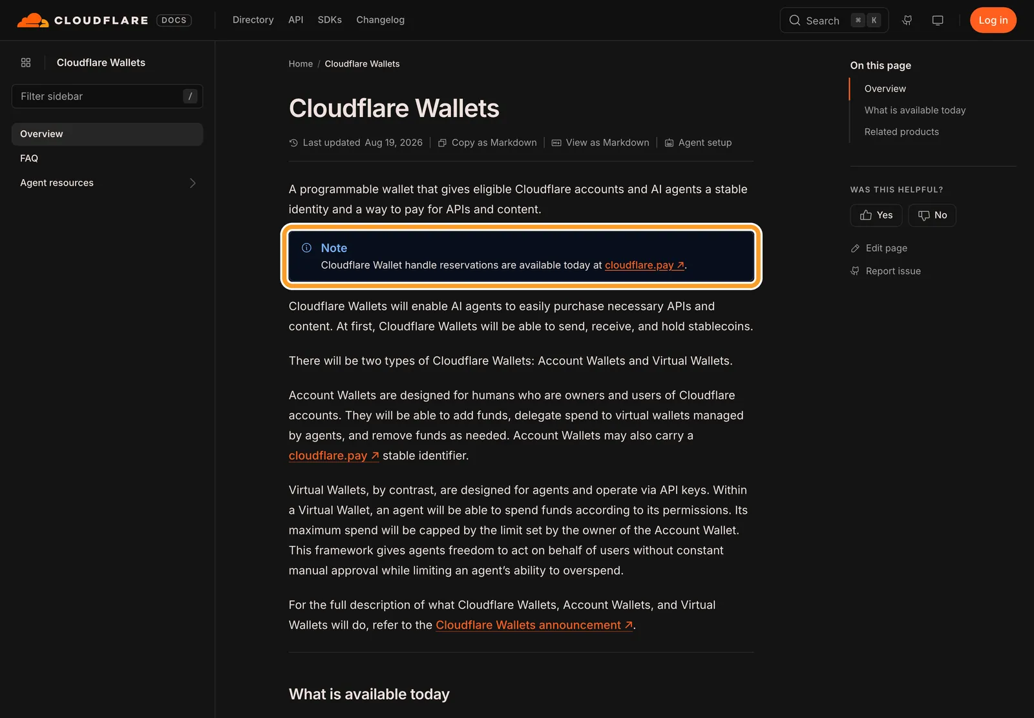This screenshot has width=1034, height=718.
Task: Open the GitHub icon in header
Action: point(907,20)
